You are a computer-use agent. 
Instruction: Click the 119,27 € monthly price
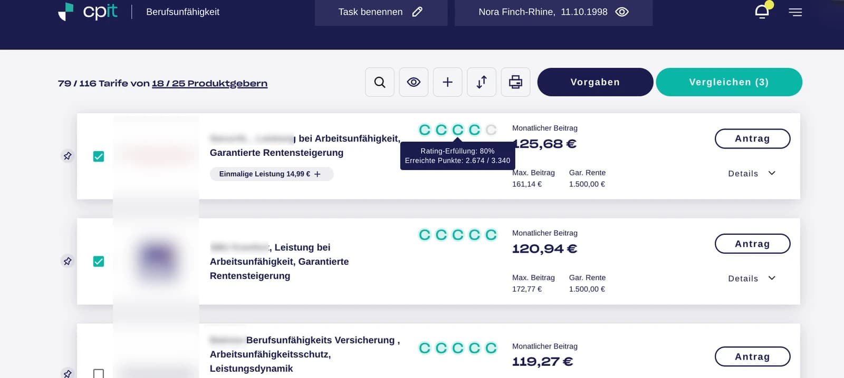coord(542,362)
